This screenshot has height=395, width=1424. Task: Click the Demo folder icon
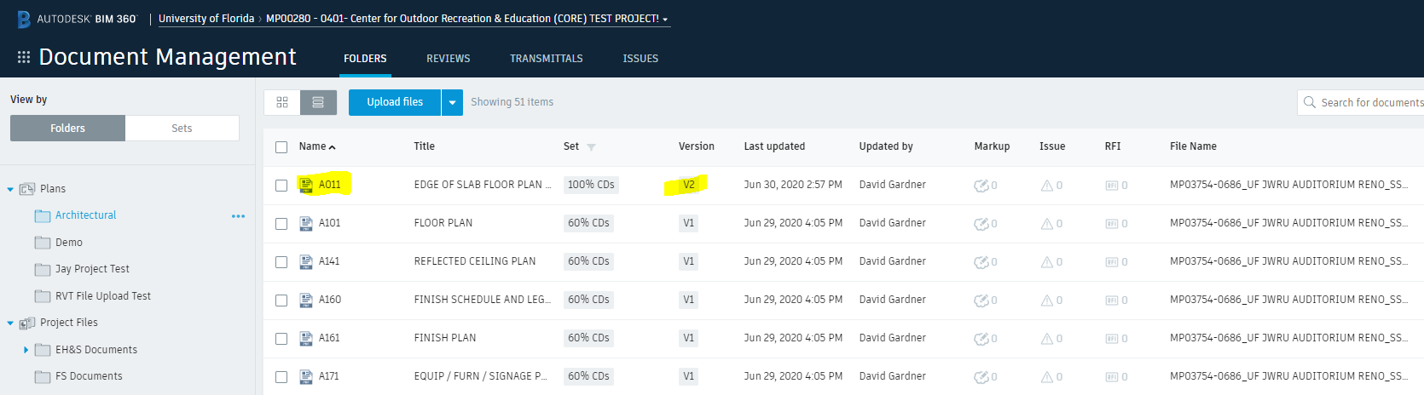tap(43, 243)
